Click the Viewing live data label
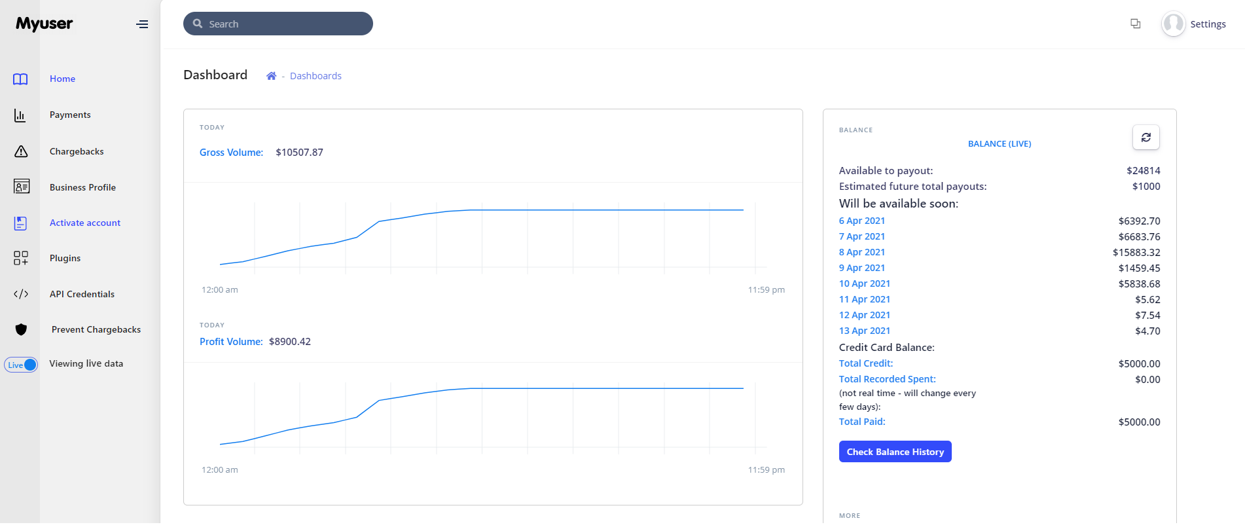The height and width of the screenshot is (531, 1245). tap(86, 363)
